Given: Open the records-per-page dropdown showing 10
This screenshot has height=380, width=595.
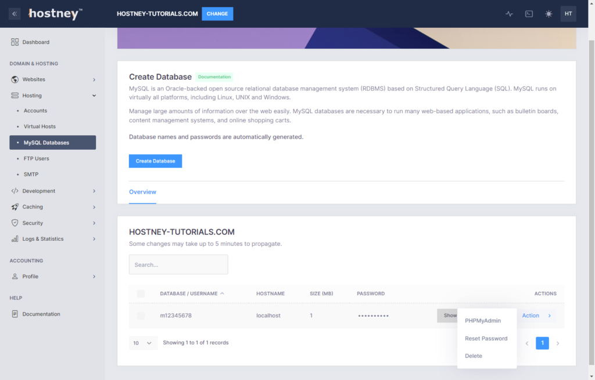Looking at the screenshot, I should click(143, 343).
